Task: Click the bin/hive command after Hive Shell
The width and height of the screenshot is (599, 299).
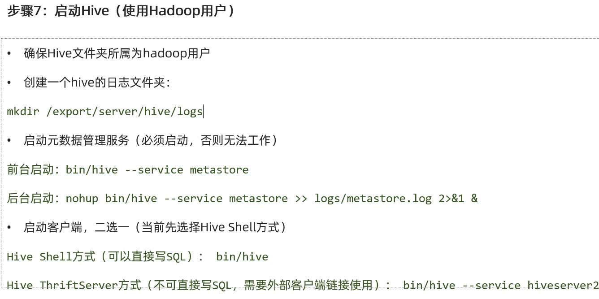Action: (242, 257)
